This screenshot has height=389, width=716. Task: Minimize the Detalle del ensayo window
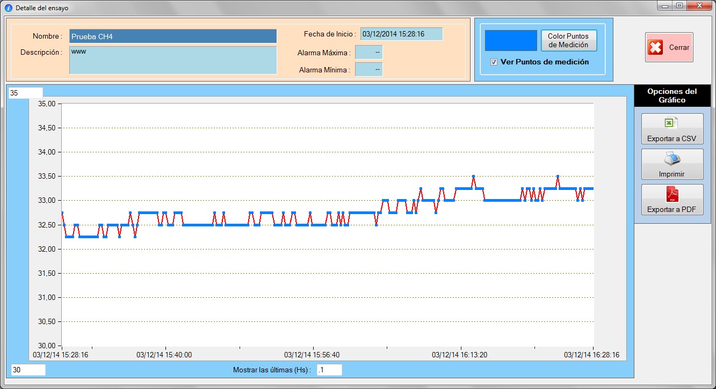665,5
